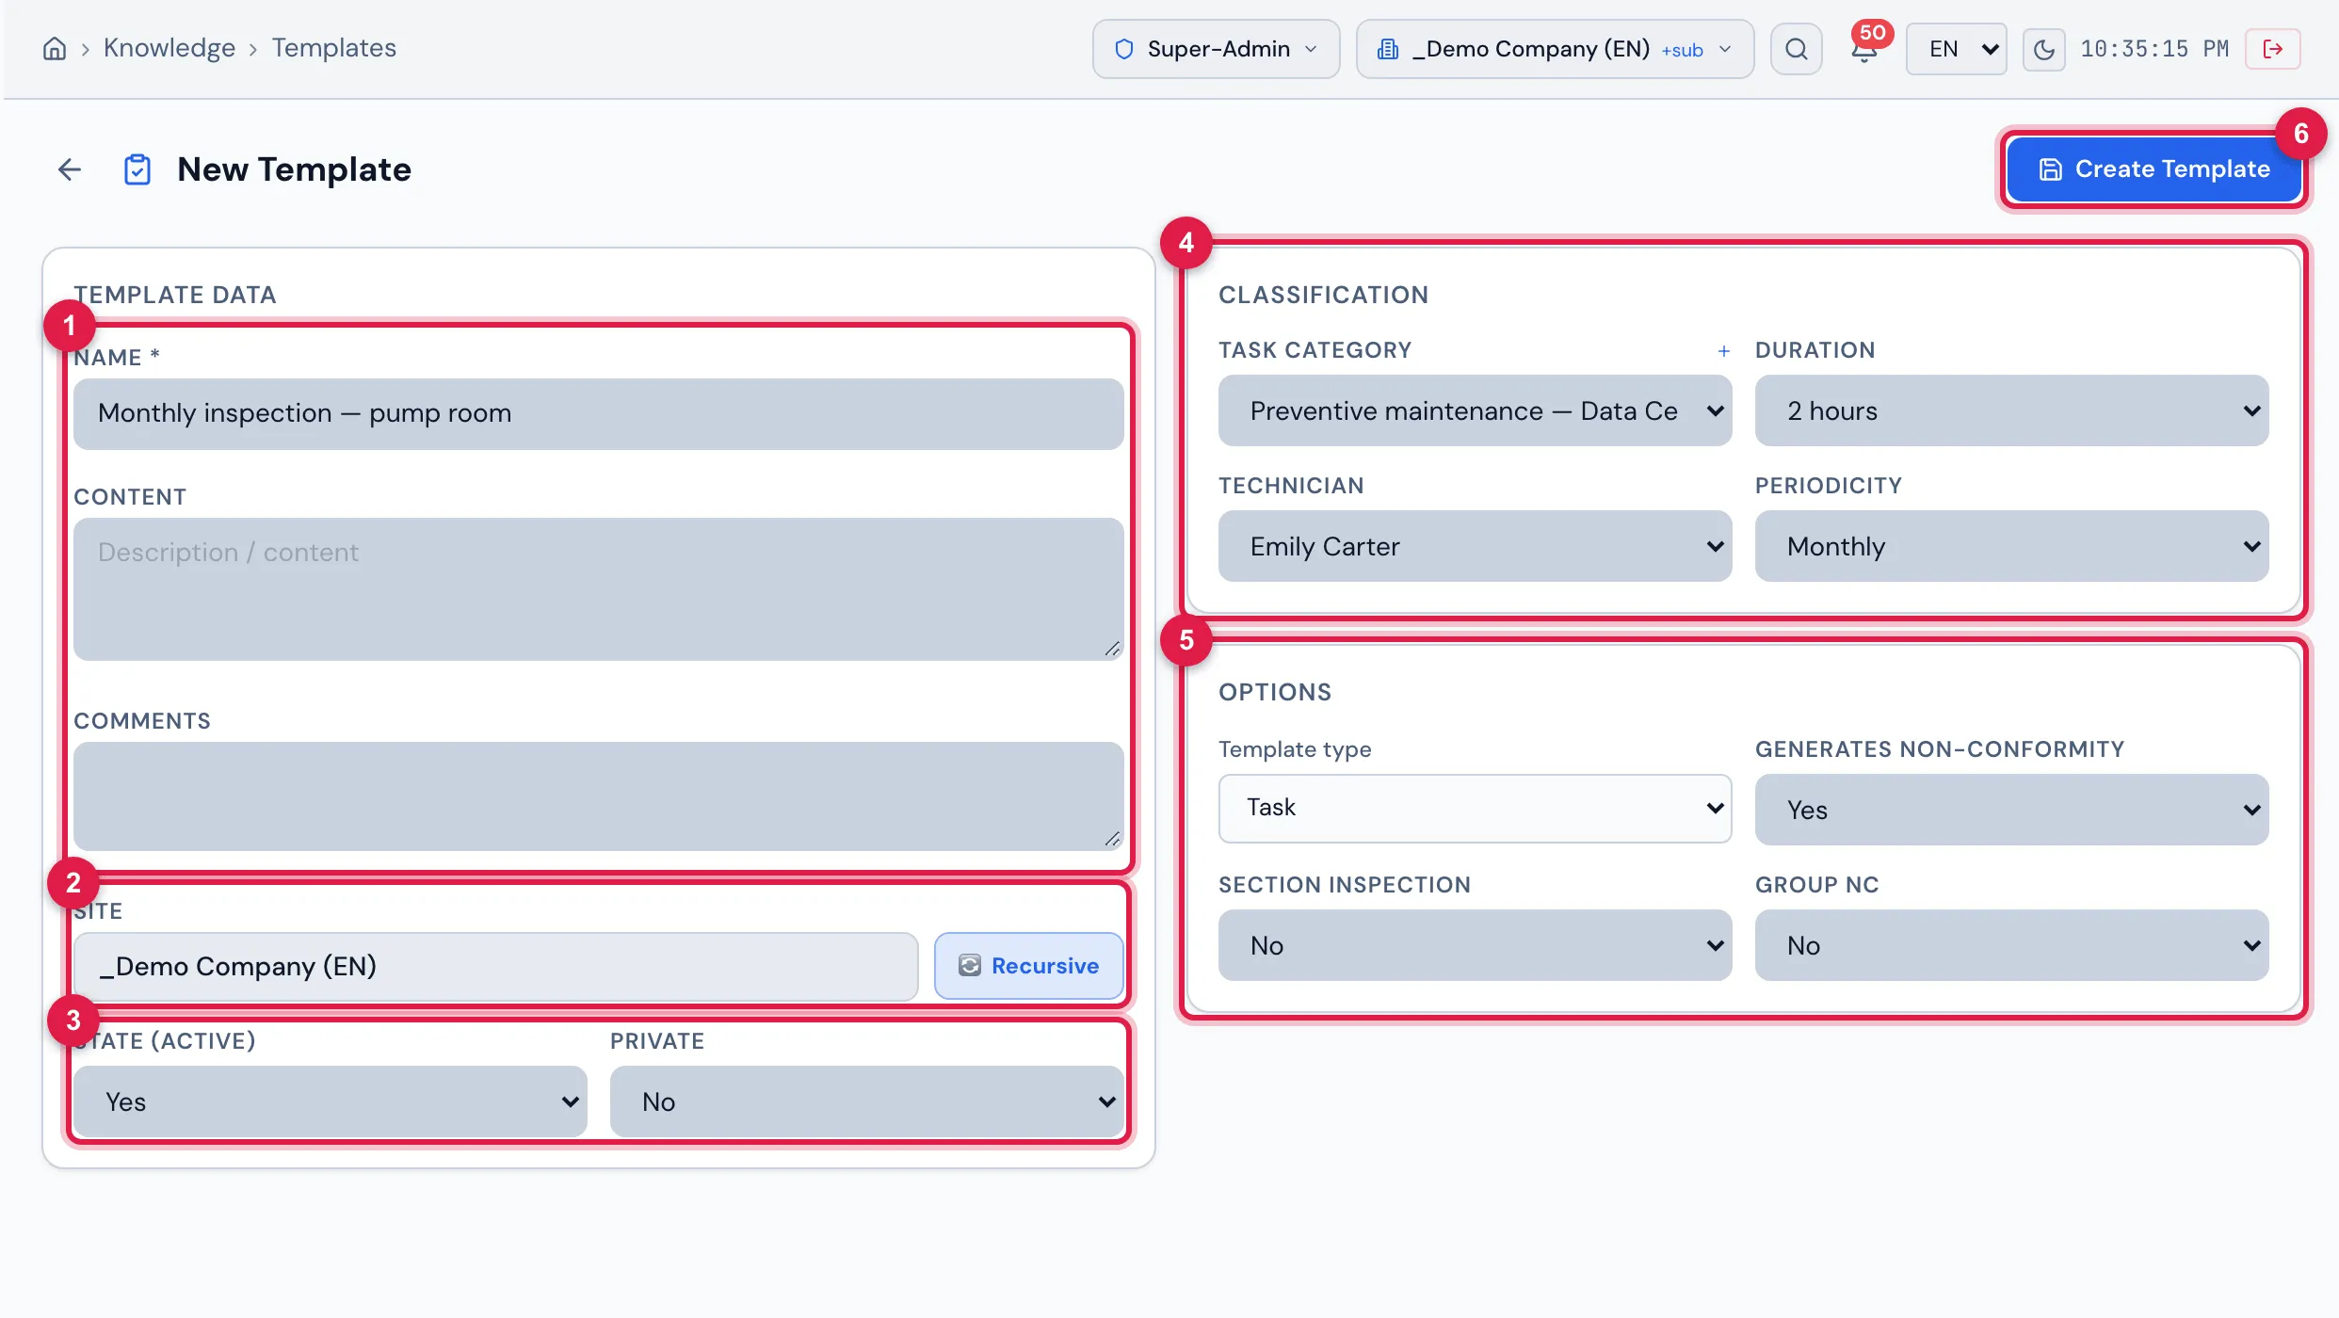This screenshot has width=2339, height=1318.
Task: Click into the Name input field
Action: pos(599,414)
